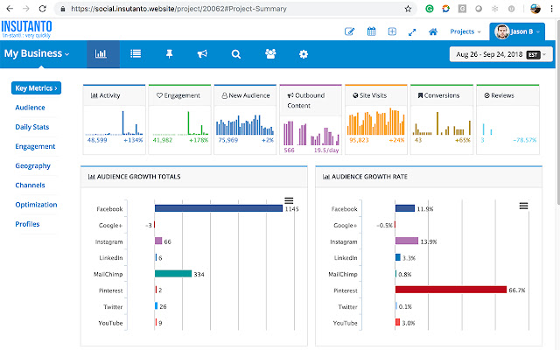Click the "AUDIENCE GROWTH TOTALS" heading
Screen dimensions: 560x350
pyautogui.click(x=138, y=177)
